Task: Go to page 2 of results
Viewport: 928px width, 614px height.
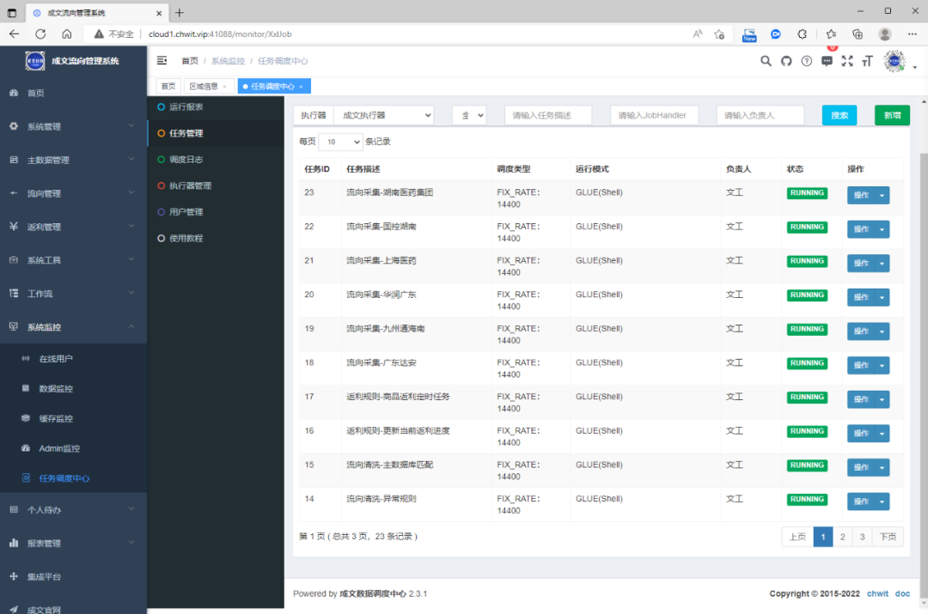Action: (x=842, y=537)
